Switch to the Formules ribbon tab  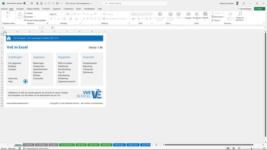pyautogui.click(x=46, y=9)
